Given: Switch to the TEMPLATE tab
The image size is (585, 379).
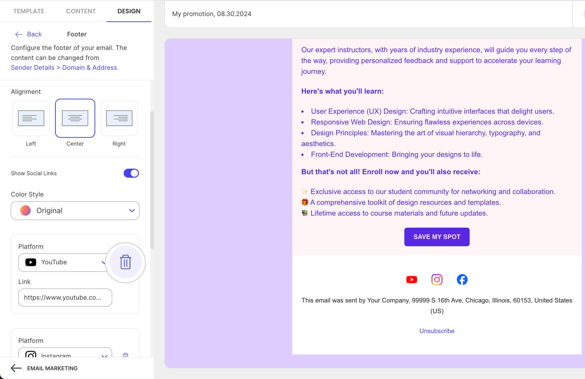Looking at the screenshot, I should click(29, 11).
